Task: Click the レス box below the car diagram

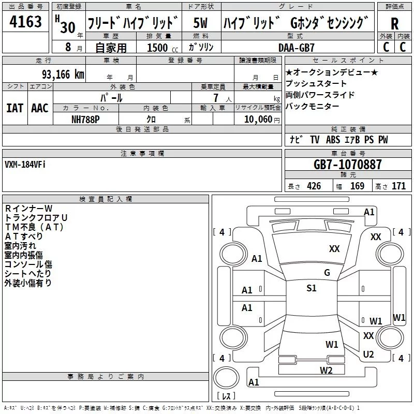Action: tap(226, 396)
